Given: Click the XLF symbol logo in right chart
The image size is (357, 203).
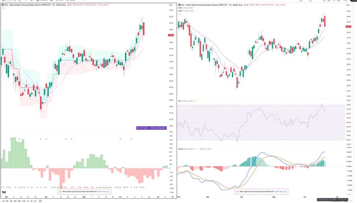Looking at the screenshot, I should click(x=179, y=5).
